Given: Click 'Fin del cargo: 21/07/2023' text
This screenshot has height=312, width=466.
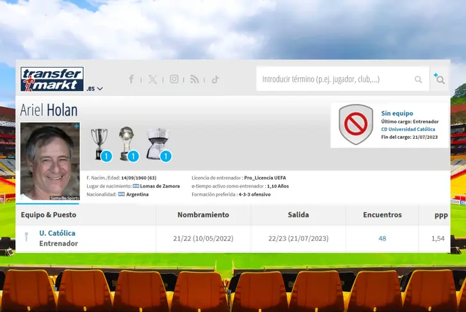Looking at the screenshot, I should pyautogui.click(x=410, y=137).
